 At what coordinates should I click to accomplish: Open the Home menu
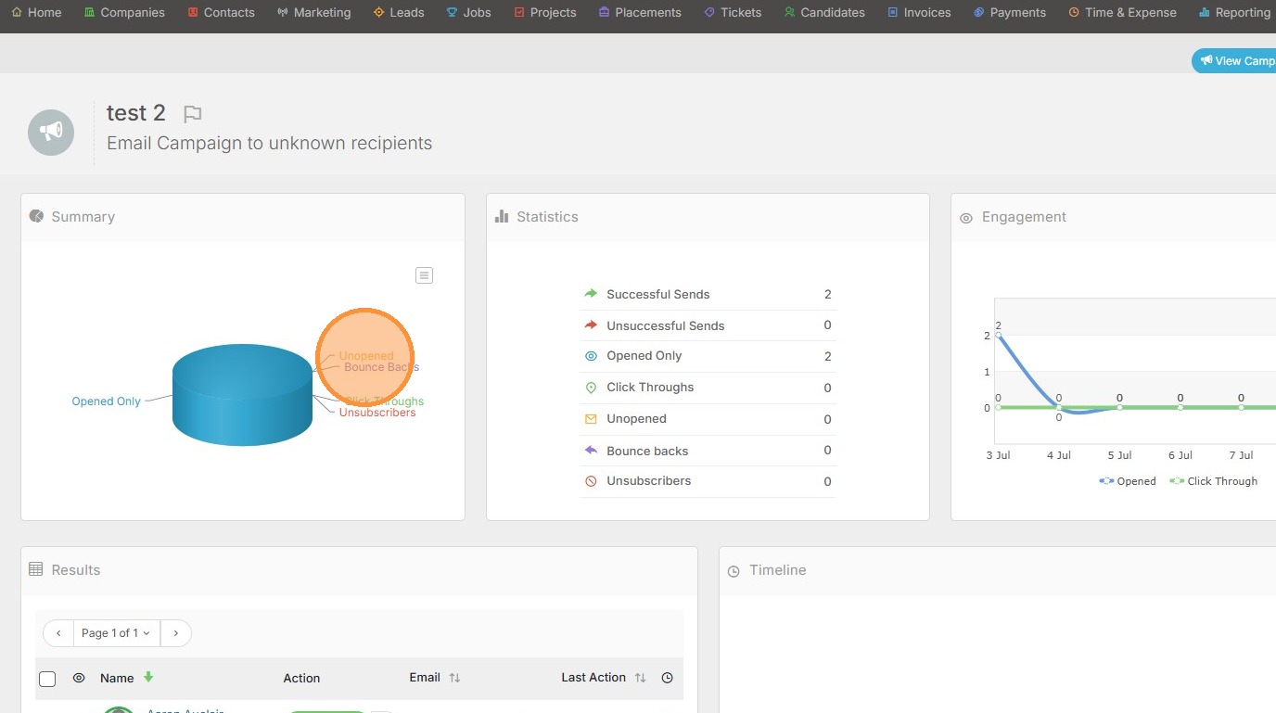(x=37, y=12)
